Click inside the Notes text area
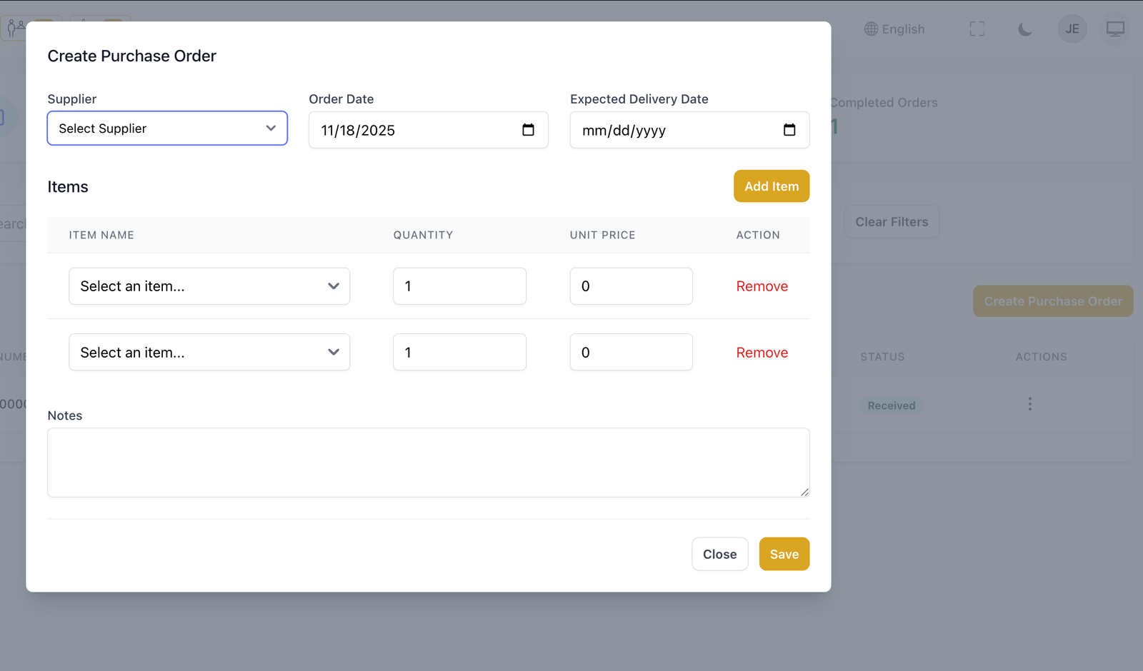1143x671 pixels. point(428,463)
